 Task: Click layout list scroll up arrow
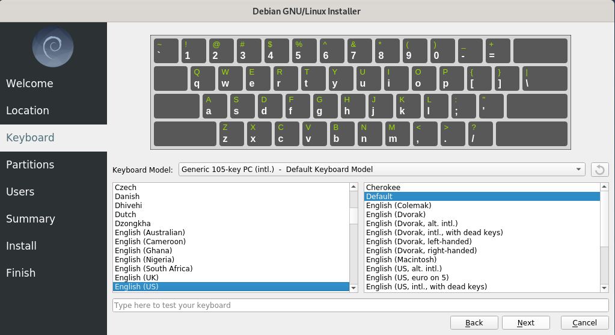click(353, 186)
